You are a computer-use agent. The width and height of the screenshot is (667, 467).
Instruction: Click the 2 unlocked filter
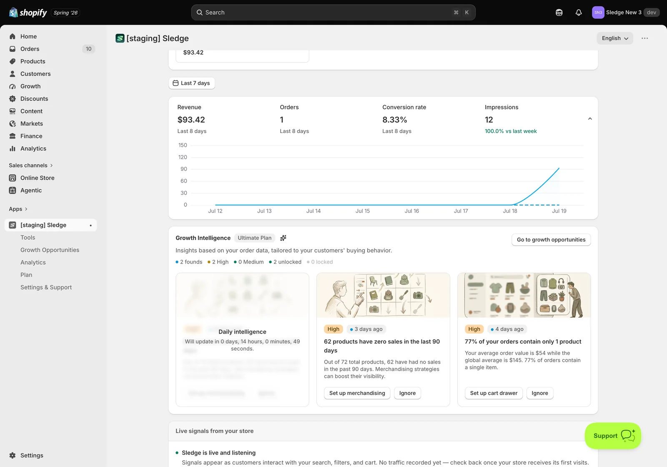click(285, 262)
